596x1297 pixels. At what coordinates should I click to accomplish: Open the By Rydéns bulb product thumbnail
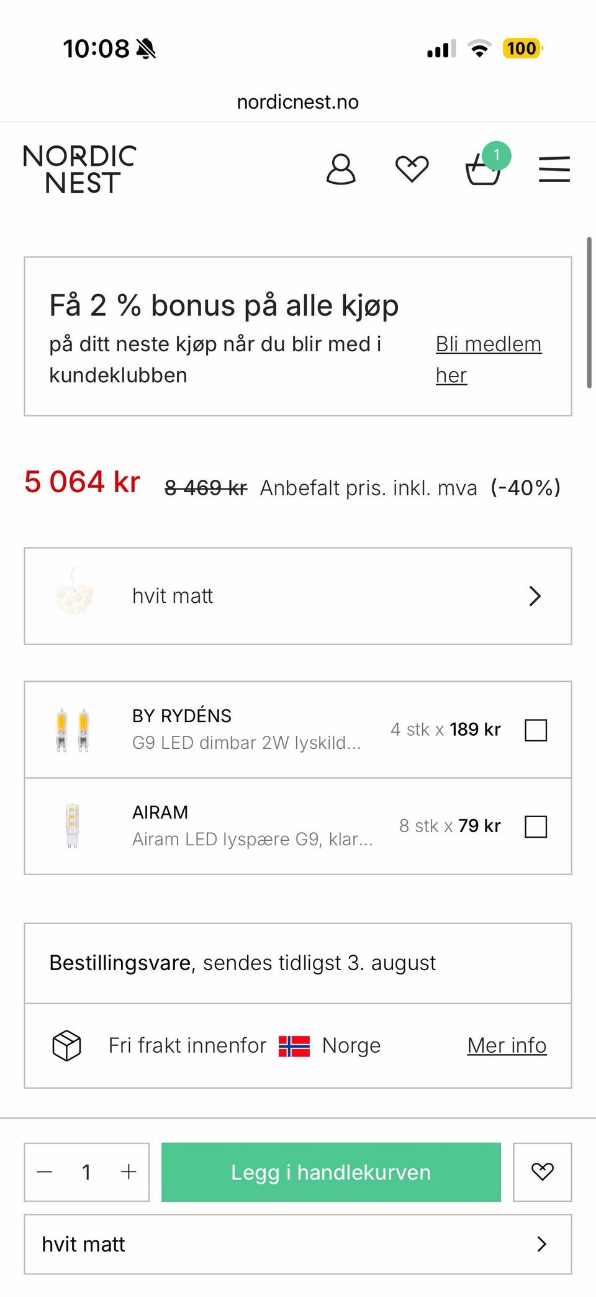click(x=73, y=730)
